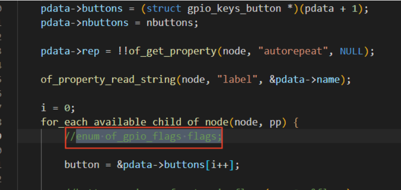Click pdata->rep at line start
The image size is (401, 190).
coord(70,51)
